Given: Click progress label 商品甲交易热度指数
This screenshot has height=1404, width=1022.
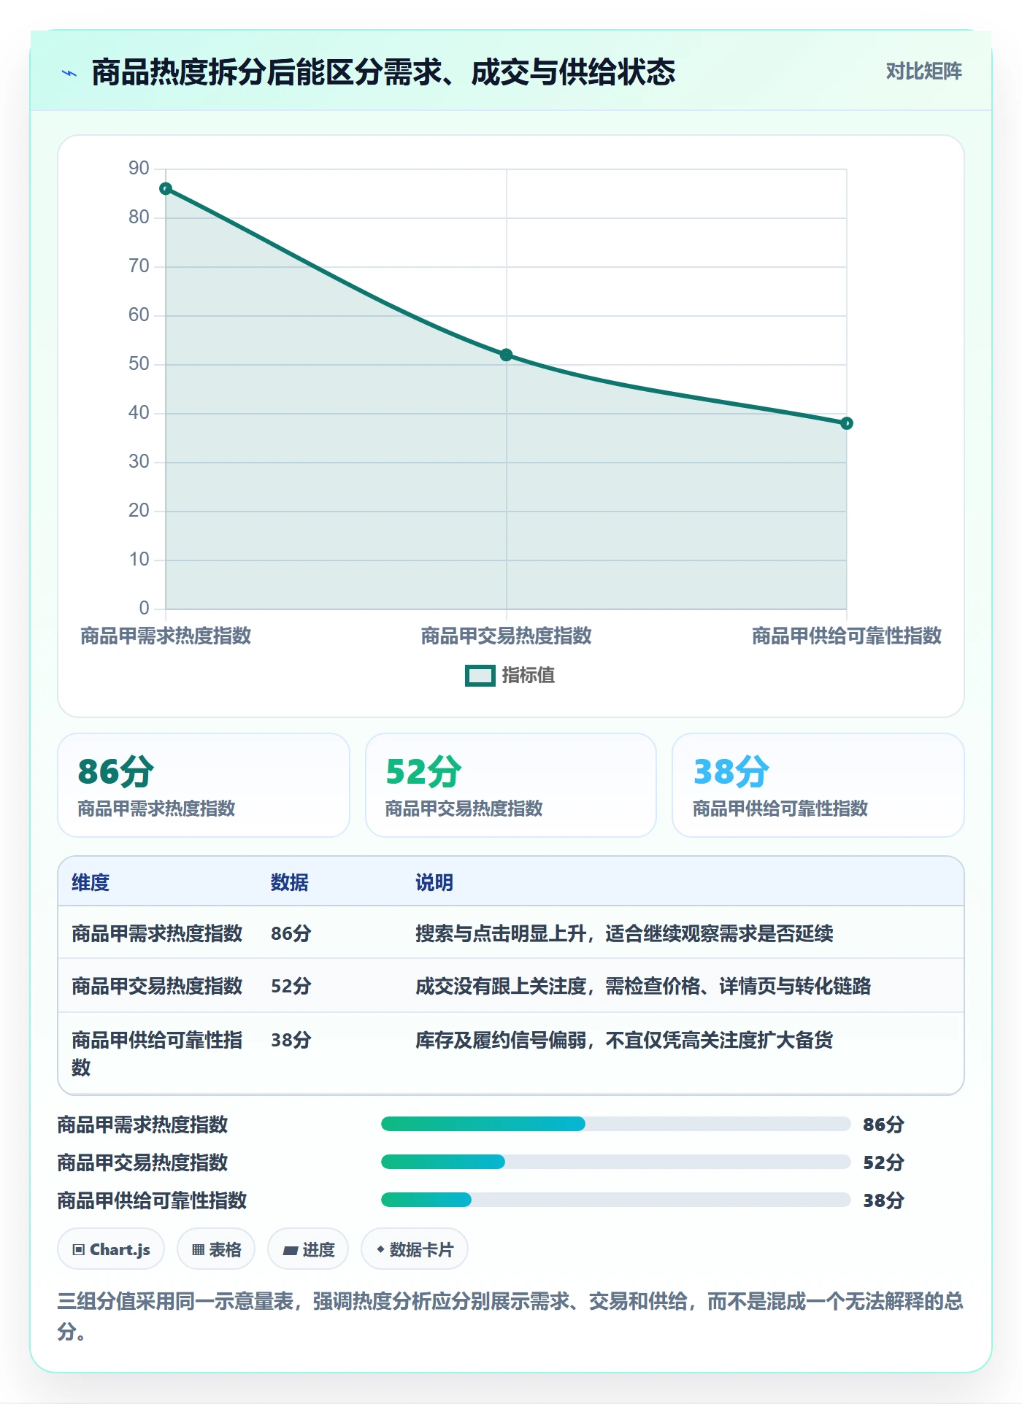Looking at the screenshot, I should [143, 1162].
